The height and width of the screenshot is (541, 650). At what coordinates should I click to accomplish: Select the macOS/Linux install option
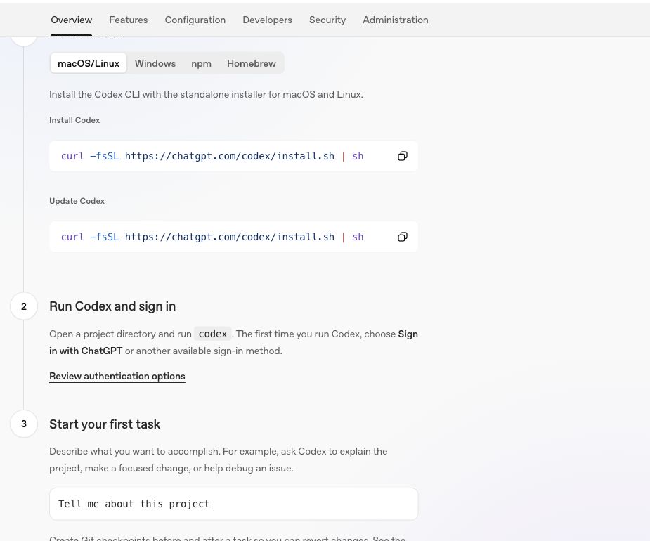tap(89, 63)
